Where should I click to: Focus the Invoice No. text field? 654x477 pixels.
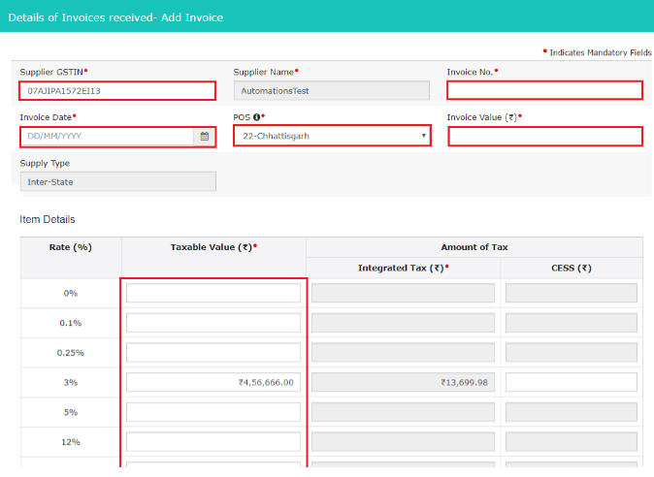tap(544, 91)
